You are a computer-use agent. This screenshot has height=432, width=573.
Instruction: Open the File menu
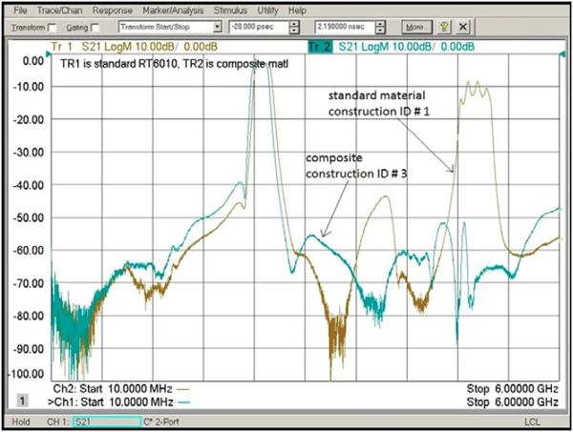(x=20, y=10)
